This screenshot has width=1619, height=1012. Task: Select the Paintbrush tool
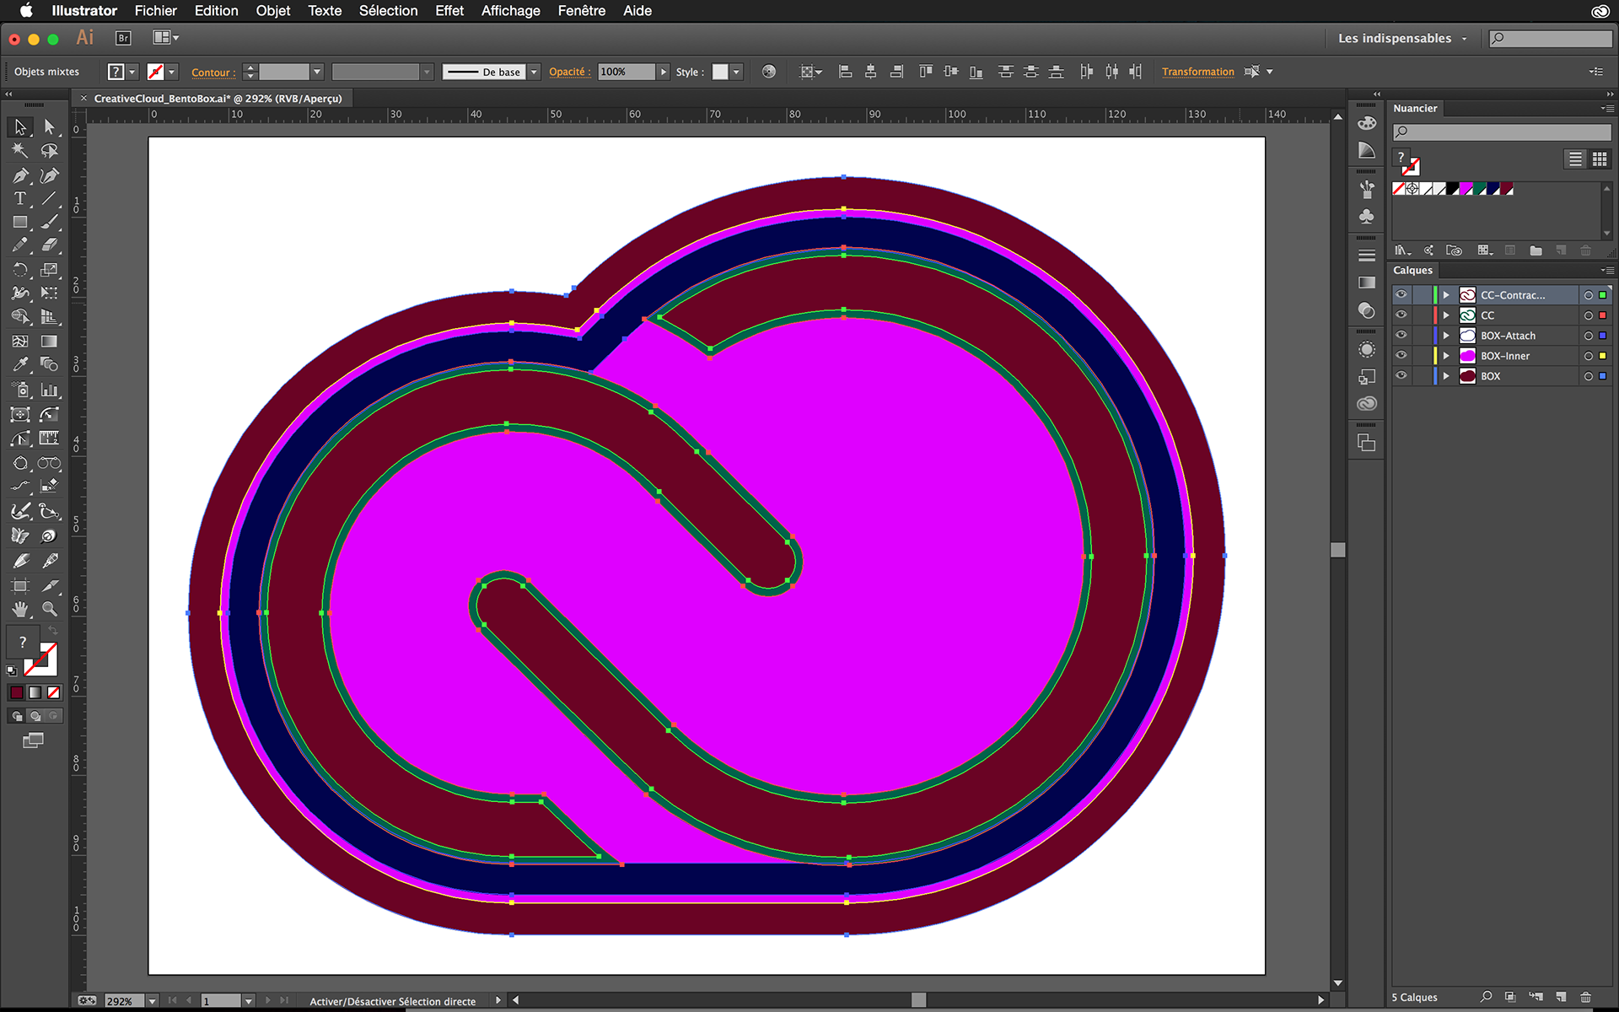pos(49,223)
